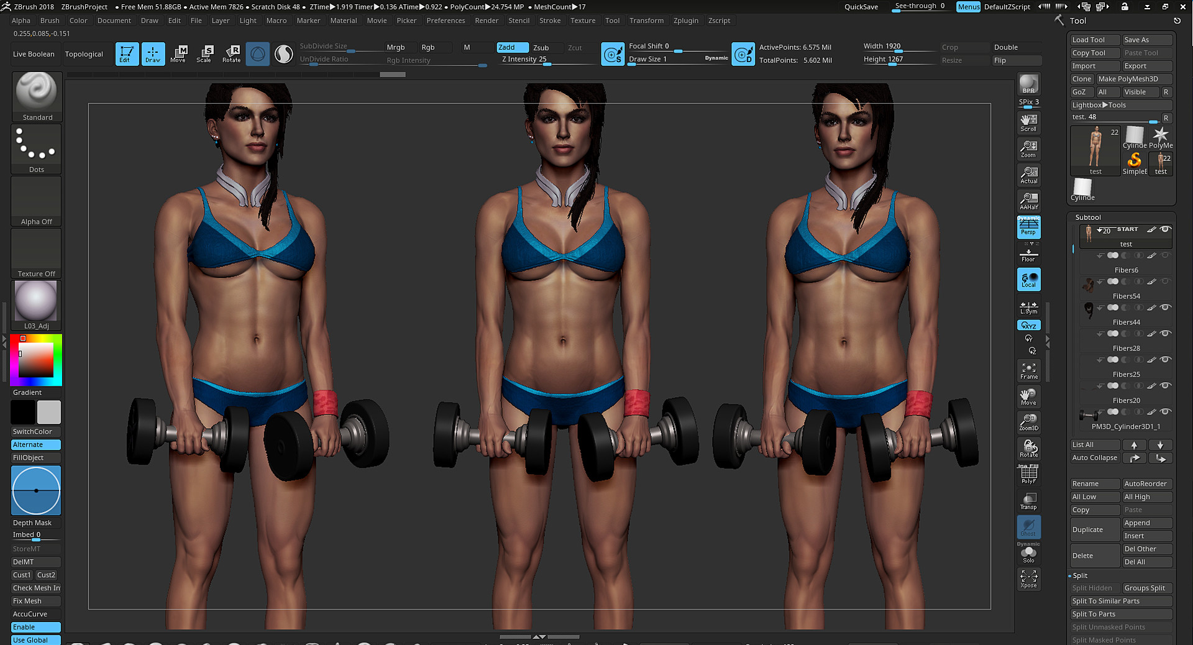Screen dimensions: 1193x645
Task: Click the Sculptris Pro mode icon
Action: (257, 54)
